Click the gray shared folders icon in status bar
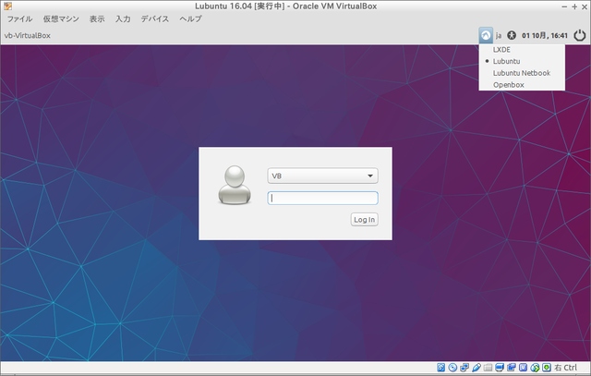 (488, 368)
